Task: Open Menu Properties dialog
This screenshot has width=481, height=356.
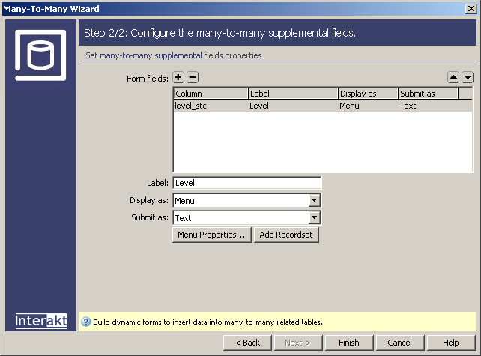Action: click(211, 235)
